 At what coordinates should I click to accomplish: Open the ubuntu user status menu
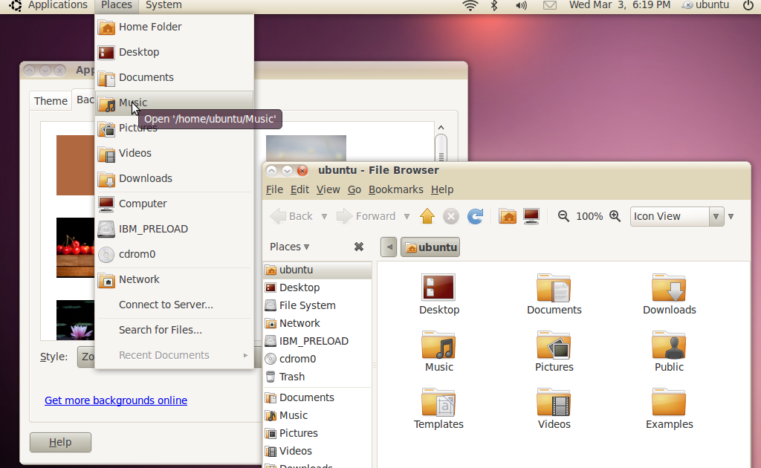(x=706, y=5)
